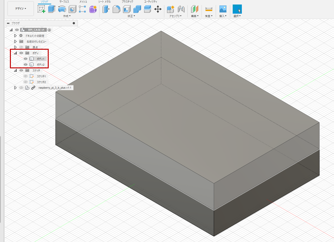Open the 選択 dropdown menu
Viewport: 334px width, 242px height.
pyautogui.click(x=237, y=16)
